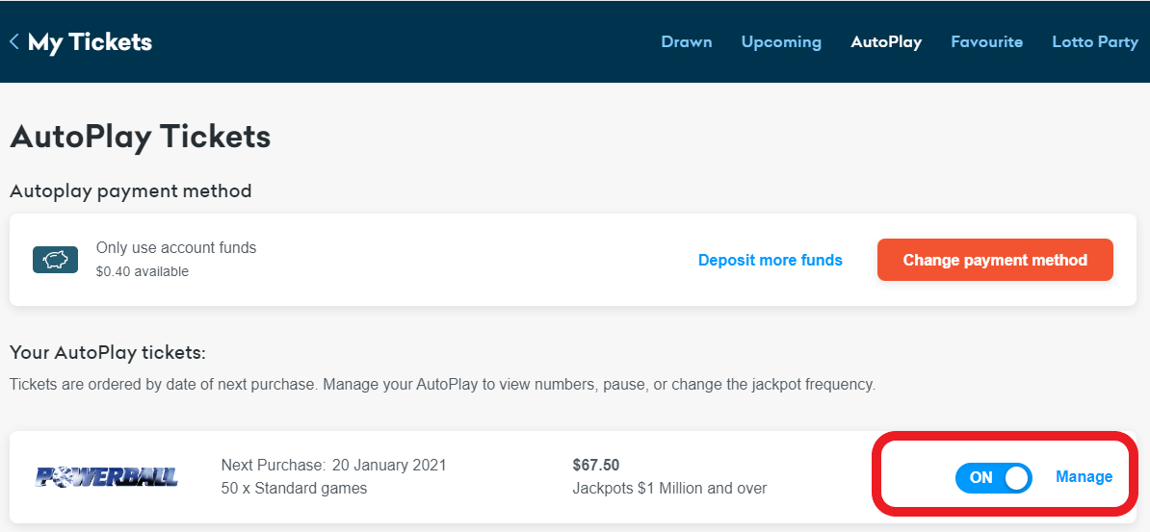This screenshot has height=532, width=1150.
Task: Click the Only use account funds text
Action: point(176,247)
